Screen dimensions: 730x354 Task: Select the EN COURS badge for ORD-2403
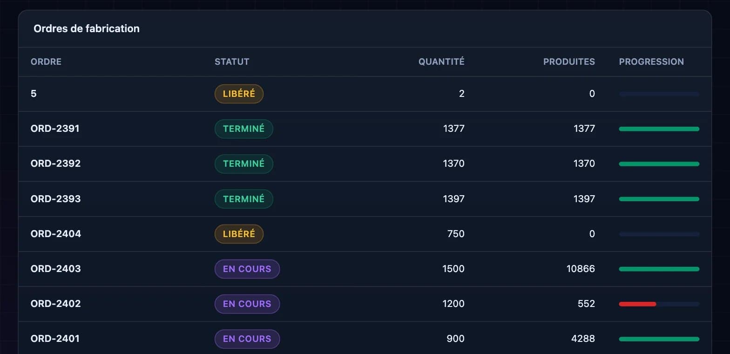pyautogui.click(x=247, y=269)
